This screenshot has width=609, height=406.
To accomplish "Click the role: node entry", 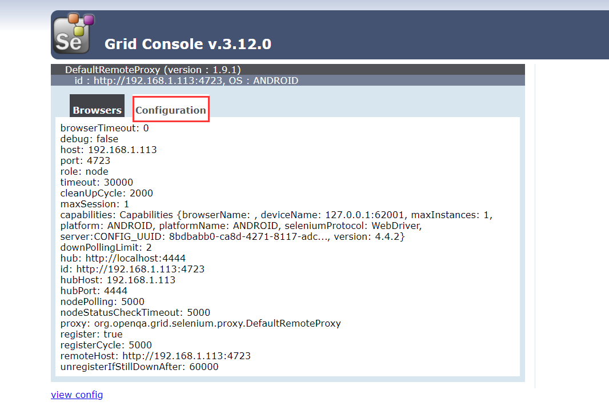I will tap(84, 172).
